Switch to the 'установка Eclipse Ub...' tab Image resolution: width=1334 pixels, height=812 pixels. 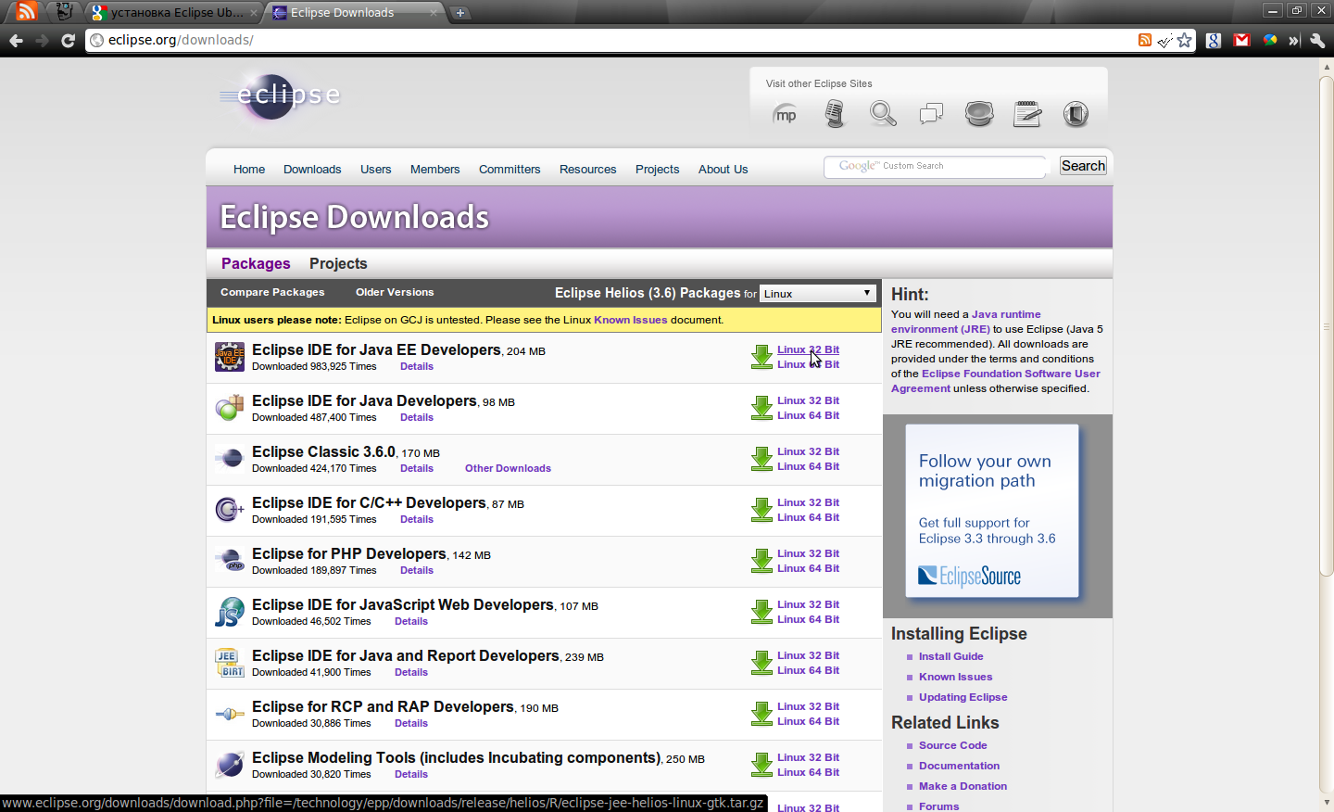coord(175,13)
